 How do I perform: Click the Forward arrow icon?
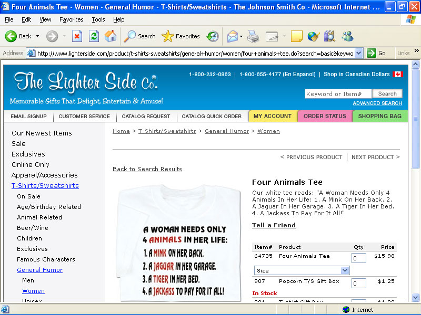click(x=52, y=36)
